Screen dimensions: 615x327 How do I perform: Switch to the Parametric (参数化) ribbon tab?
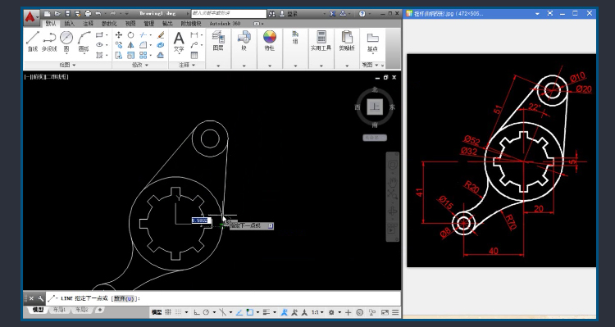[109, 24]
